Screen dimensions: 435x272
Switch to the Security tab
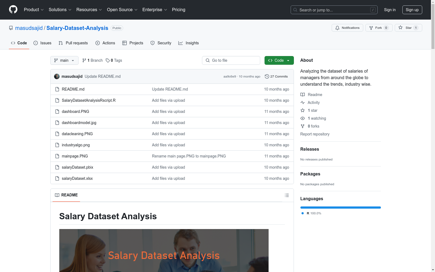click(161, 43)
